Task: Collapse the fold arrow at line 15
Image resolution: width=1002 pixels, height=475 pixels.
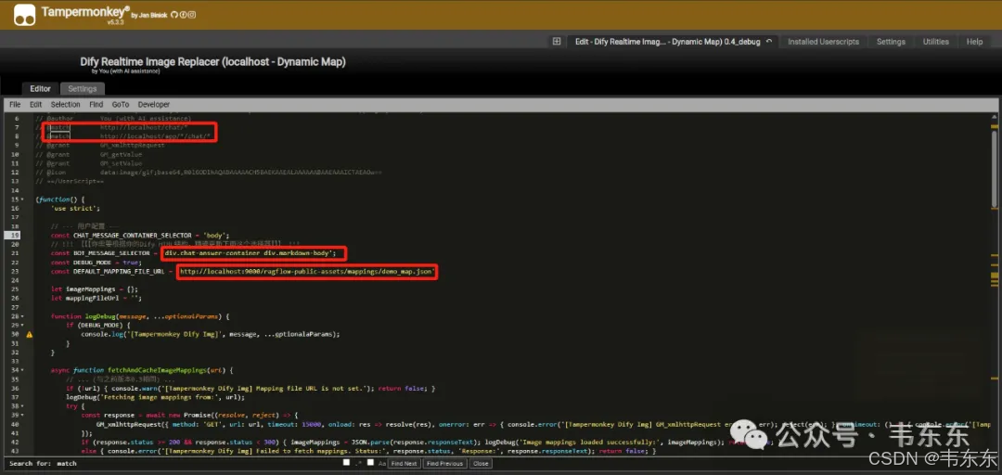Action: [23, 199]
